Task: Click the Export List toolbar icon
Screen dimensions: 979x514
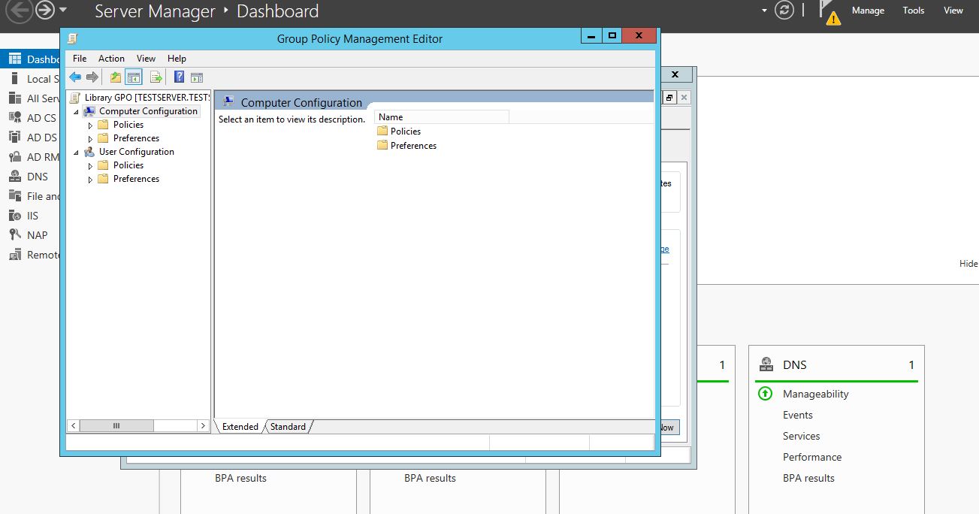Action: (156, 77)
